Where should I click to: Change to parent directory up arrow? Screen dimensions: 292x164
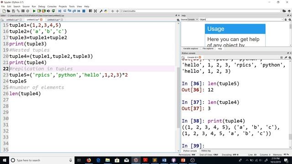click(x=289, y=11)
